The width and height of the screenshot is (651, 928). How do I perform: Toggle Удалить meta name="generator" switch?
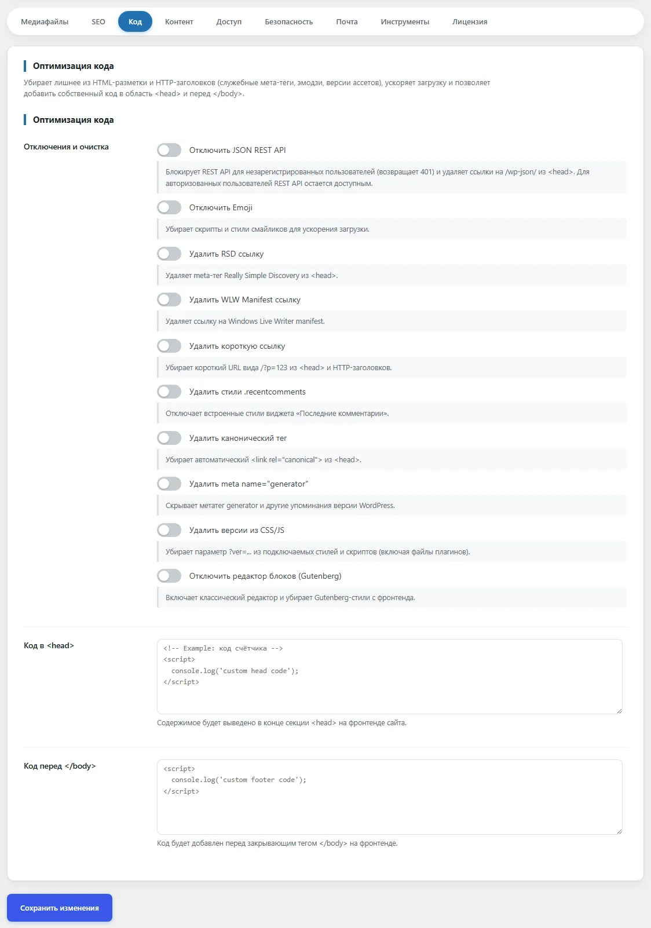click(169, 484)
